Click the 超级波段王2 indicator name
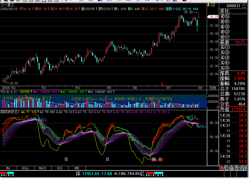 pos(10,112)
